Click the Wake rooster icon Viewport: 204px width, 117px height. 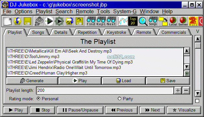[193, 21]
